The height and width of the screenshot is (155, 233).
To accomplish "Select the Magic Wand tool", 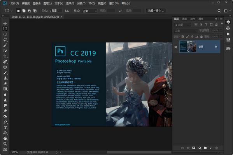I will [x=5, y=45].
